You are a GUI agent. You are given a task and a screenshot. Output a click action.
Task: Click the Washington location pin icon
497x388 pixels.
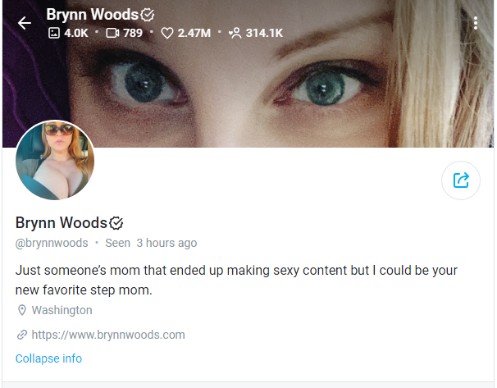tap(22, 310)
